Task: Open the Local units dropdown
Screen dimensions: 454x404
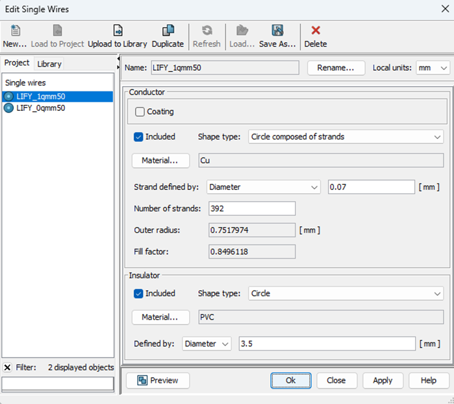Action: pyautogui.click(x=433, y=68)
